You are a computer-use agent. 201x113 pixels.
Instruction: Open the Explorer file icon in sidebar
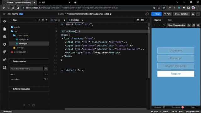(4, 29)
